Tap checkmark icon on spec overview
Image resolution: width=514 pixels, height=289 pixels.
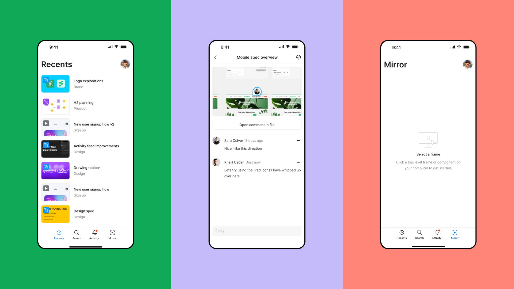click(298, 57)
